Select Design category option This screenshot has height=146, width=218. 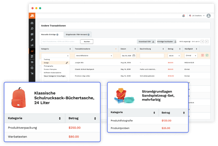[56, 63]
